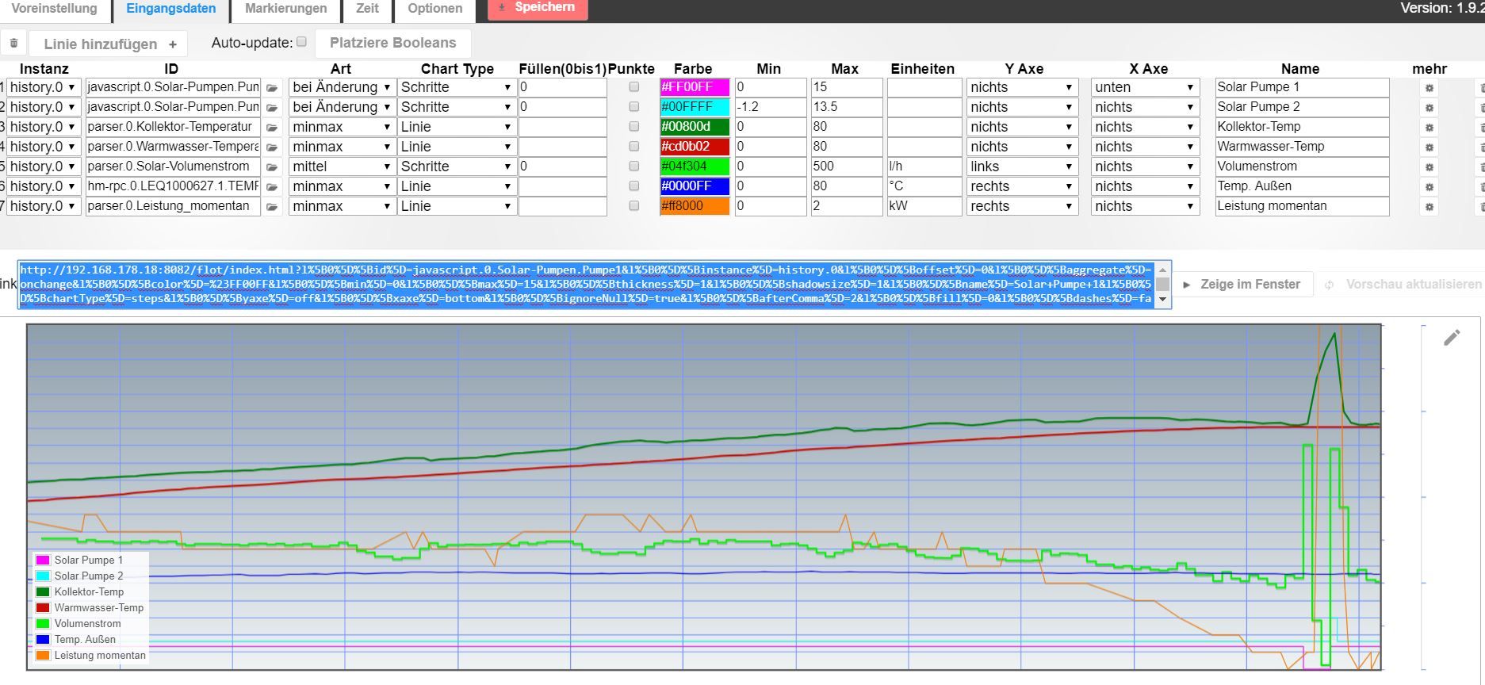
Task: Open Chart Type dropdown for Kollektor-Temp row
Action: tap(457, 127)
